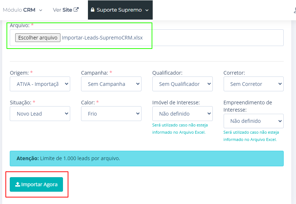Select the Suporte Supremo tab
This screenshot has width=296, height=204.
(x=119, y=10)
